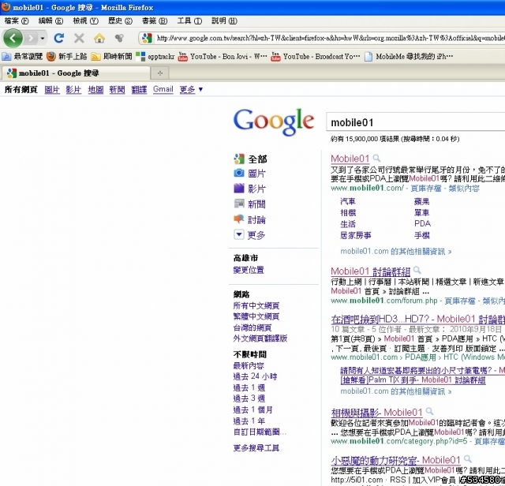This screenshot has height=486, width=505.
Task: Click the 地圖 link in top bar
Action: (95, 89)
